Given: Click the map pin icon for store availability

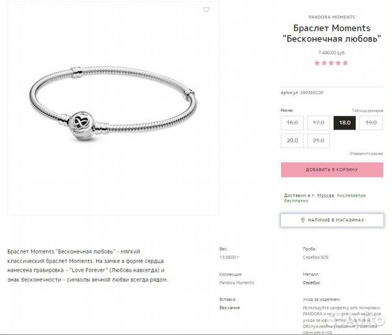Looking at the screenshot, I should pos(303,220).
